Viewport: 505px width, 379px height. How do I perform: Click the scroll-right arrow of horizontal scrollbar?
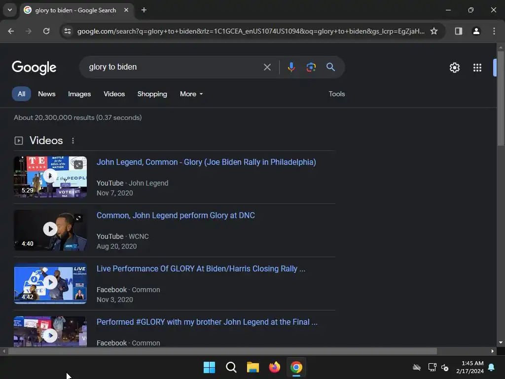[493, 351]
